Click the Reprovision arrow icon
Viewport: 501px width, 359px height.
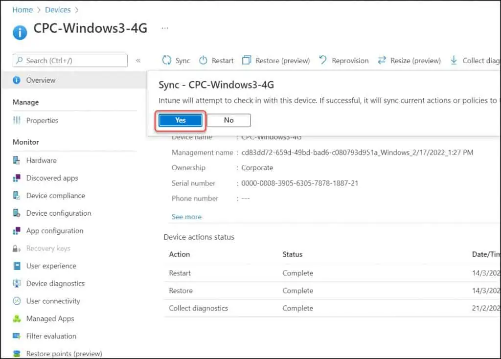coord(323,60)
